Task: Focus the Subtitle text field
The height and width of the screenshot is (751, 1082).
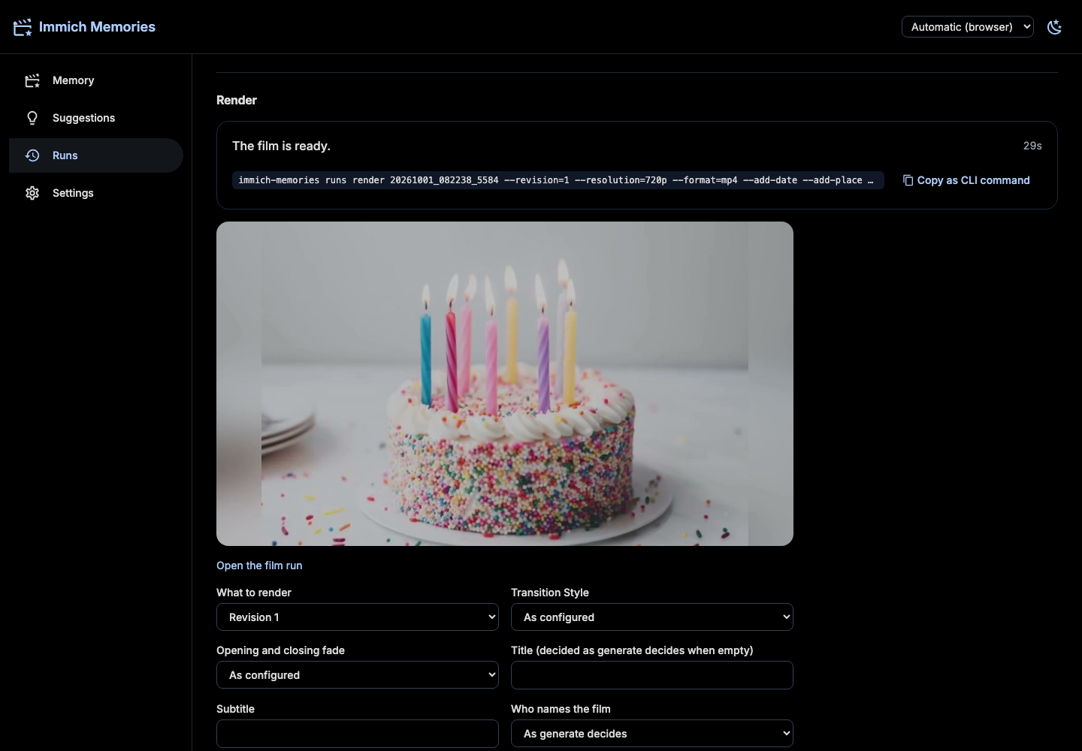Action: click(x=358, y=734)
